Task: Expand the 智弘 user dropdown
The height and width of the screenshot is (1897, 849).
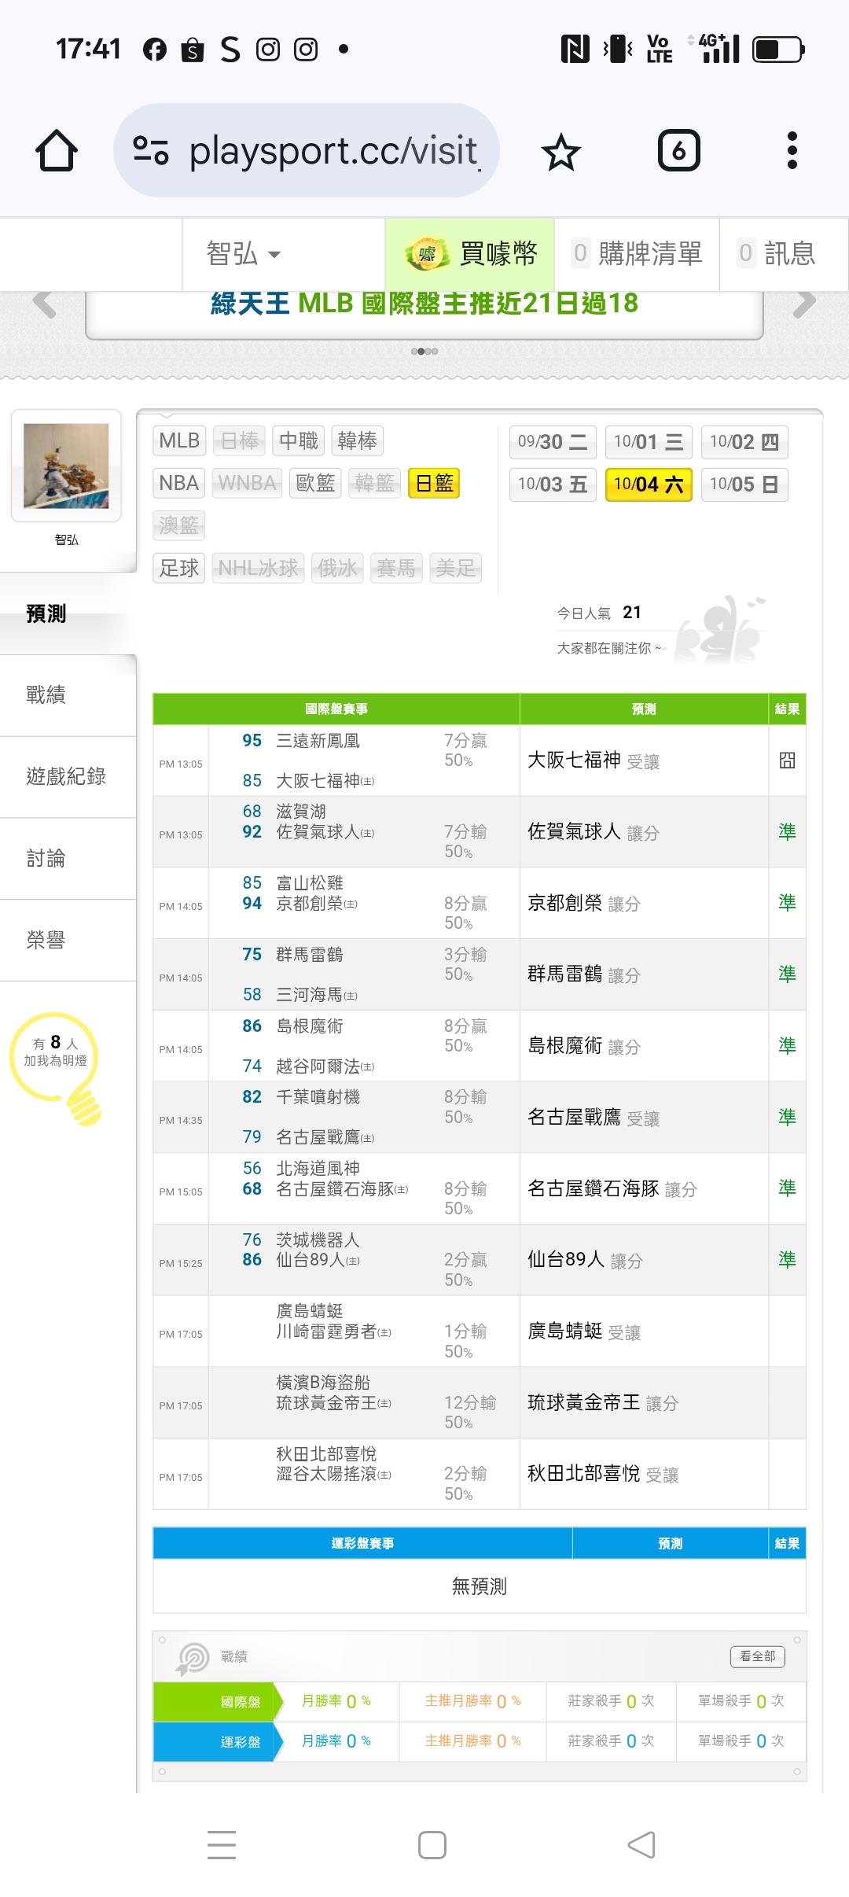Action: coord(244,254)
